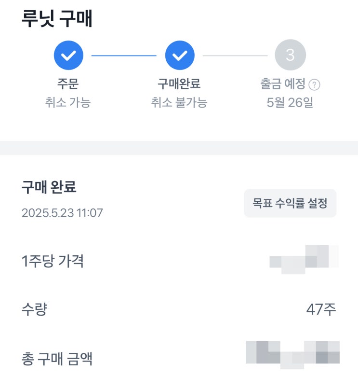Click the 2025.5.23 11:07 timestamp
Image resolution: width=358 pixels, height=376 pixels.
pyautogui.click(x=62, y=213)
